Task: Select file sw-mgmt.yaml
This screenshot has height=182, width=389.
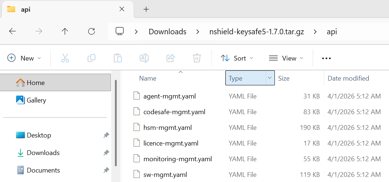Action: tap(165, 175)
